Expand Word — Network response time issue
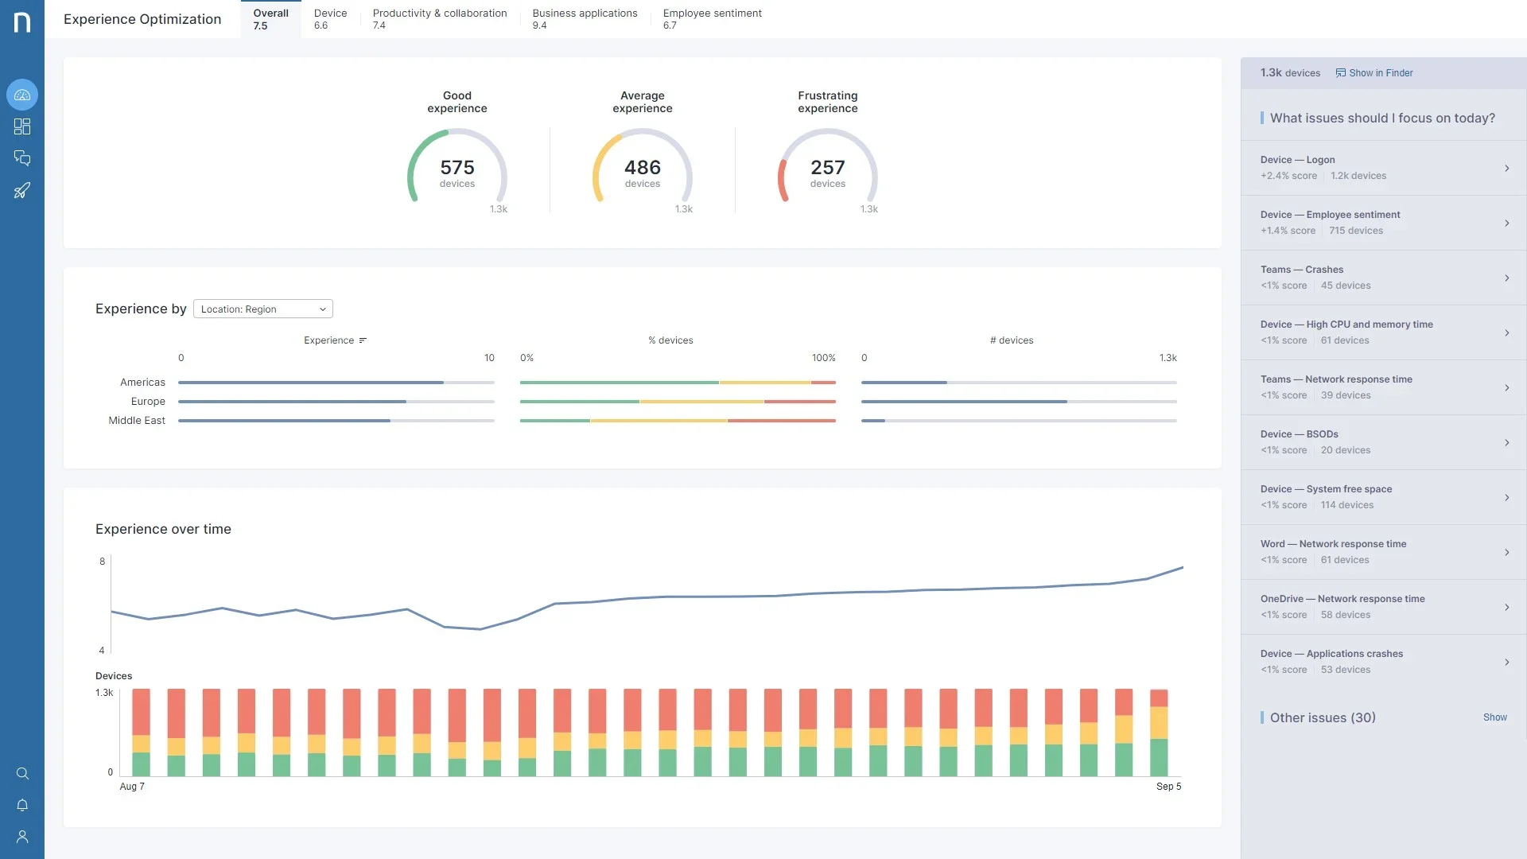The height and width of the screenshot is (859, 1527). click(1506, 552)
